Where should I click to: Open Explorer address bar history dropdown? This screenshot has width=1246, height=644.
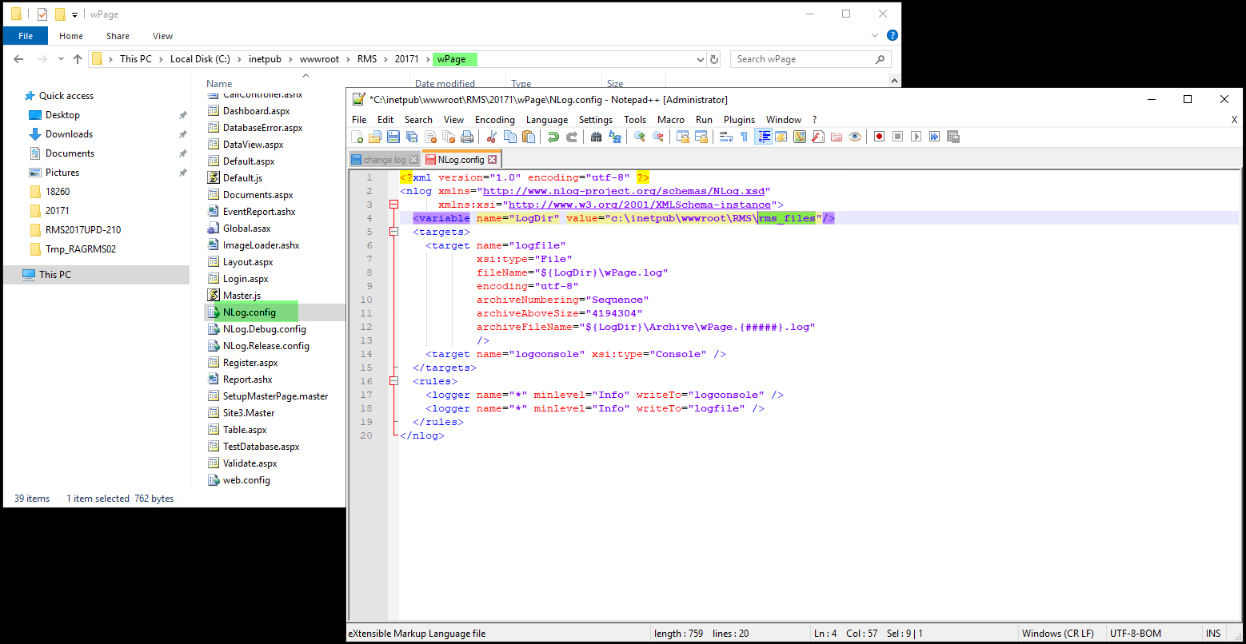[x=700, y=59]
